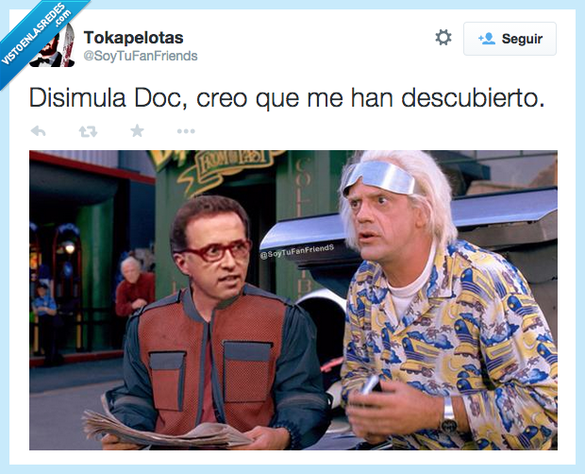The width and height of the screenshot is (585, 474).
Task: Open the Tokapelotas display name link
Action: click(x=134, y=38)
